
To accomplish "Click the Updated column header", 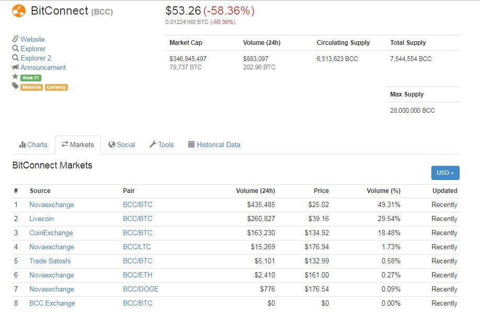I will [445, 190].
